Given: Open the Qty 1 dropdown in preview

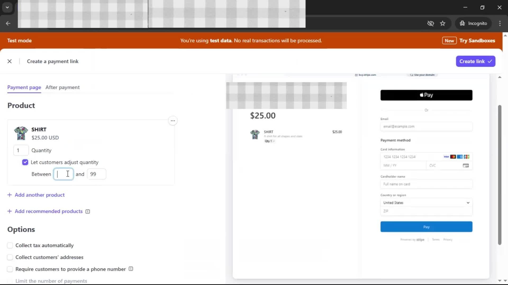Looking at the screenshot, I should [x=270, y=141].
